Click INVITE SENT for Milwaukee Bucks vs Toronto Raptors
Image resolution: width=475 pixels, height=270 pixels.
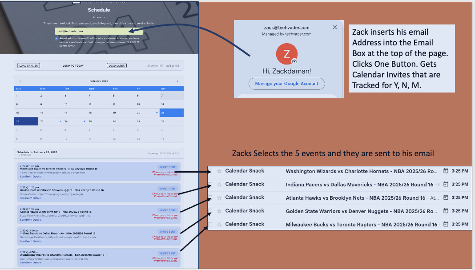(x=168, y=167)
